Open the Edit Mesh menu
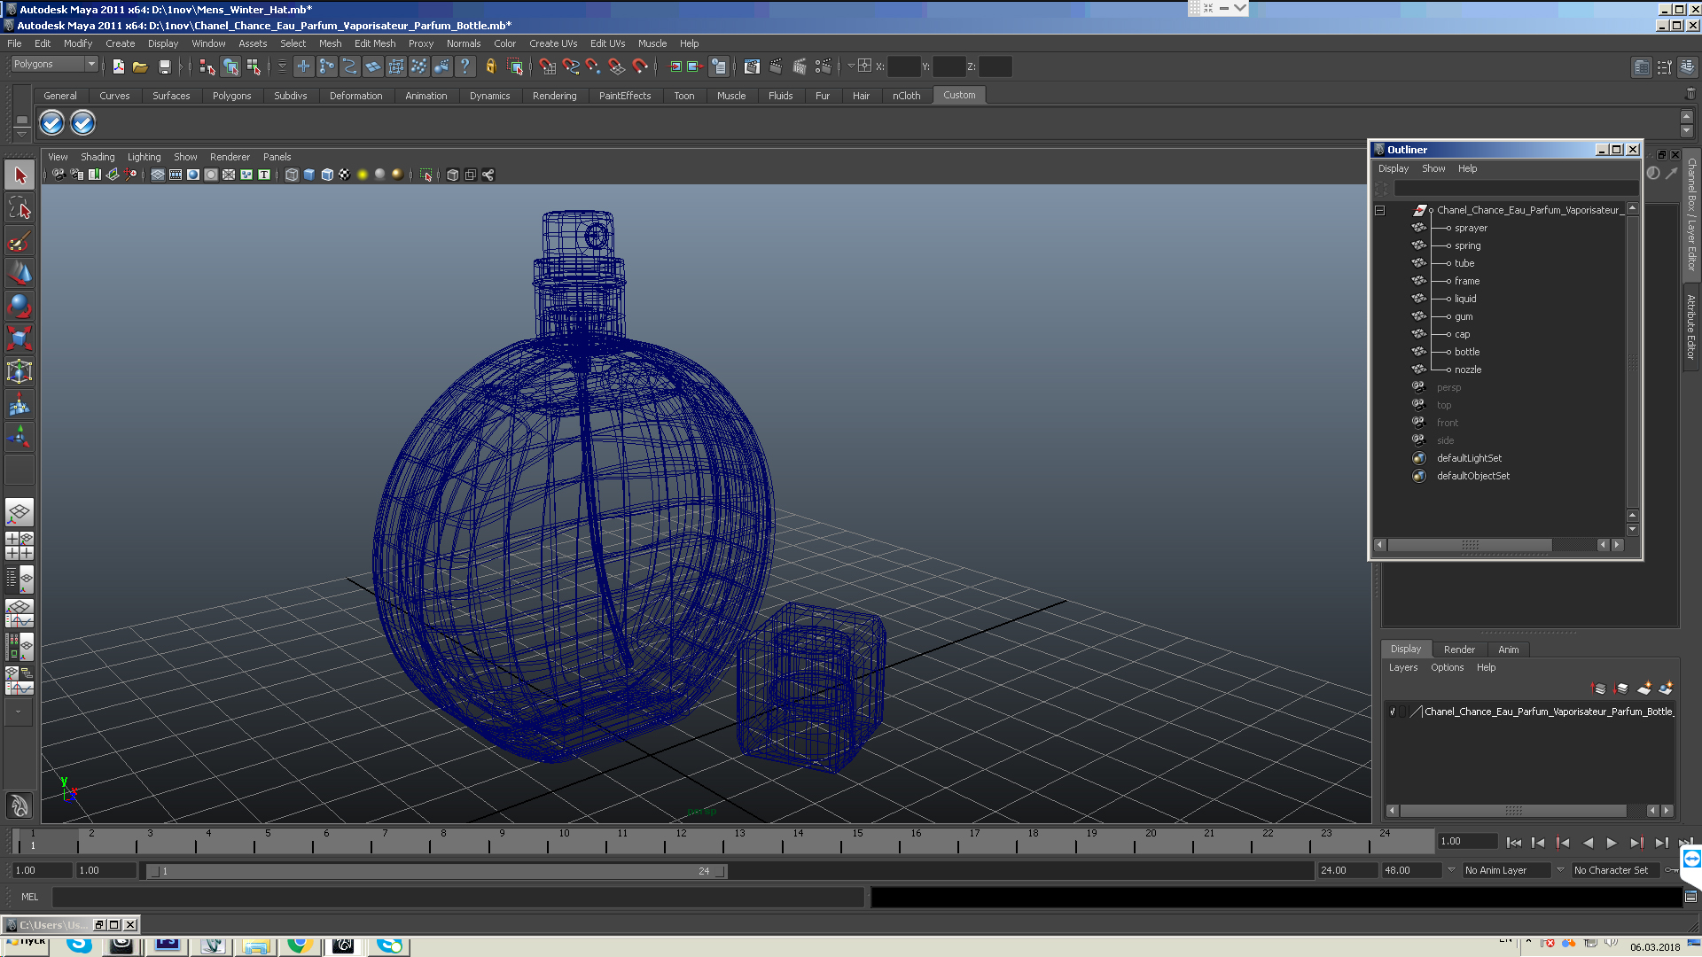Screen dimensions: 1702x957 (x=374, y=43)
